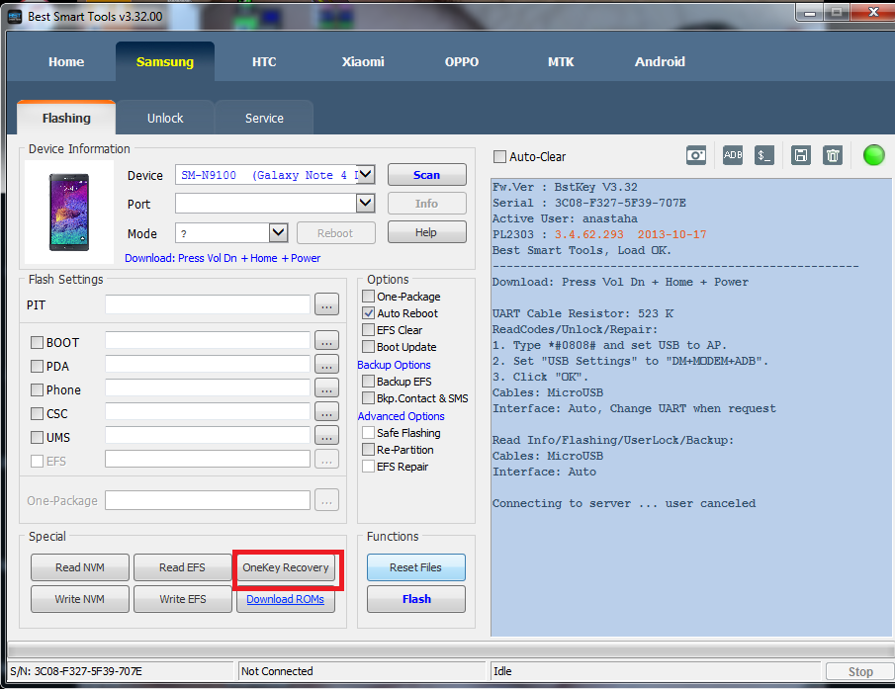Tick EFS Repair checkbox
Image resolution: width=895 pixels, height=689 pixels.
[x=368, y=467]
